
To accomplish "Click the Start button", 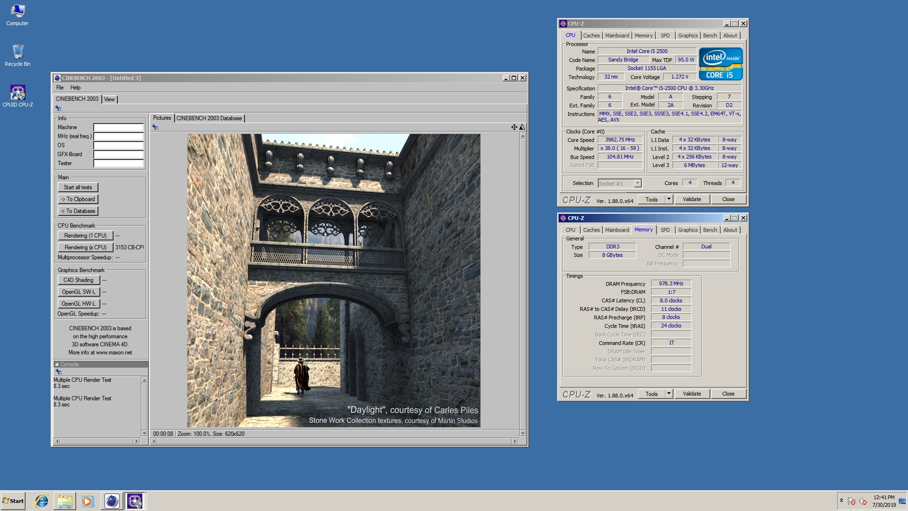I will click(13, 501).
